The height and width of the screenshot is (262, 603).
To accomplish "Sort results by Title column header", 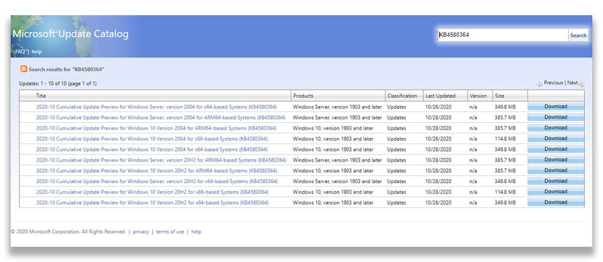I will click(41, 96).
